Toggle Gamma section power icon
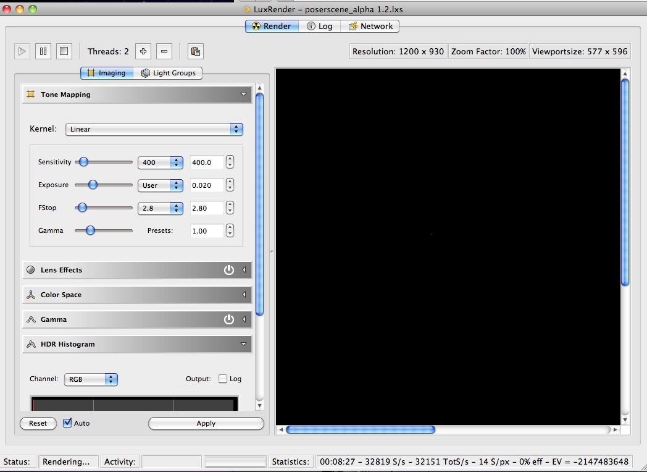The width and height of the screenshot is (647, 472). pyautogui.click(x=229, y=319)
